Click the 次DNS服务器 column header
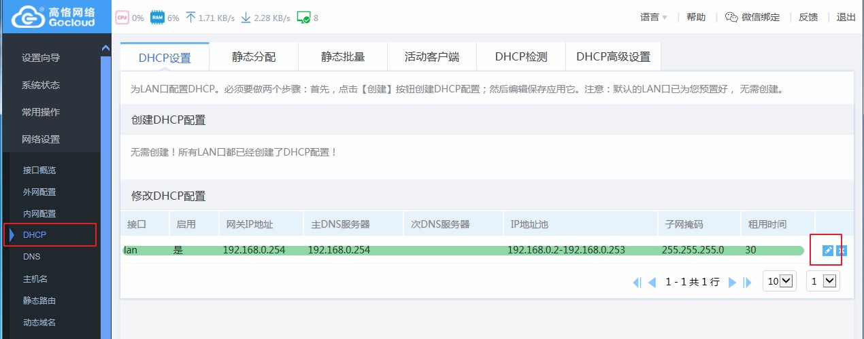Image resolution: width=864 pixels, height=339 pixels. 453,224
